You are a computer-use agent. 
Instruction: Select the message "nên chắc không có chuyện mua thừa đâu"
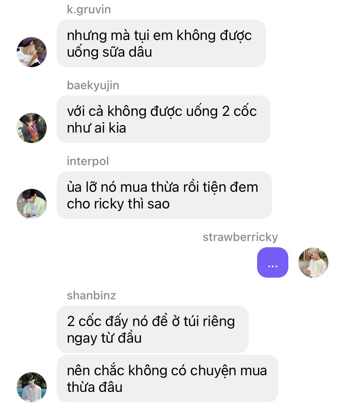coord(167,379)
